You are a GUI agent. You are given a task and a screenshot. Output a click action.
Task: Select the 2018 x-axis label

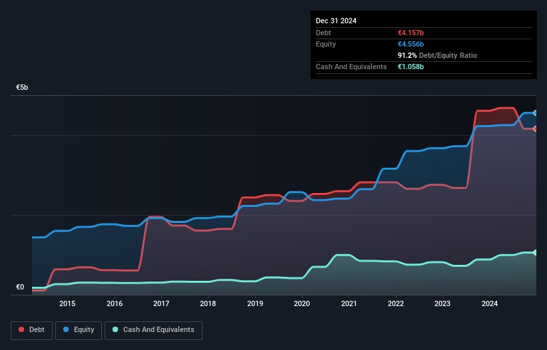pyautogui.click(x=208, y=304)
